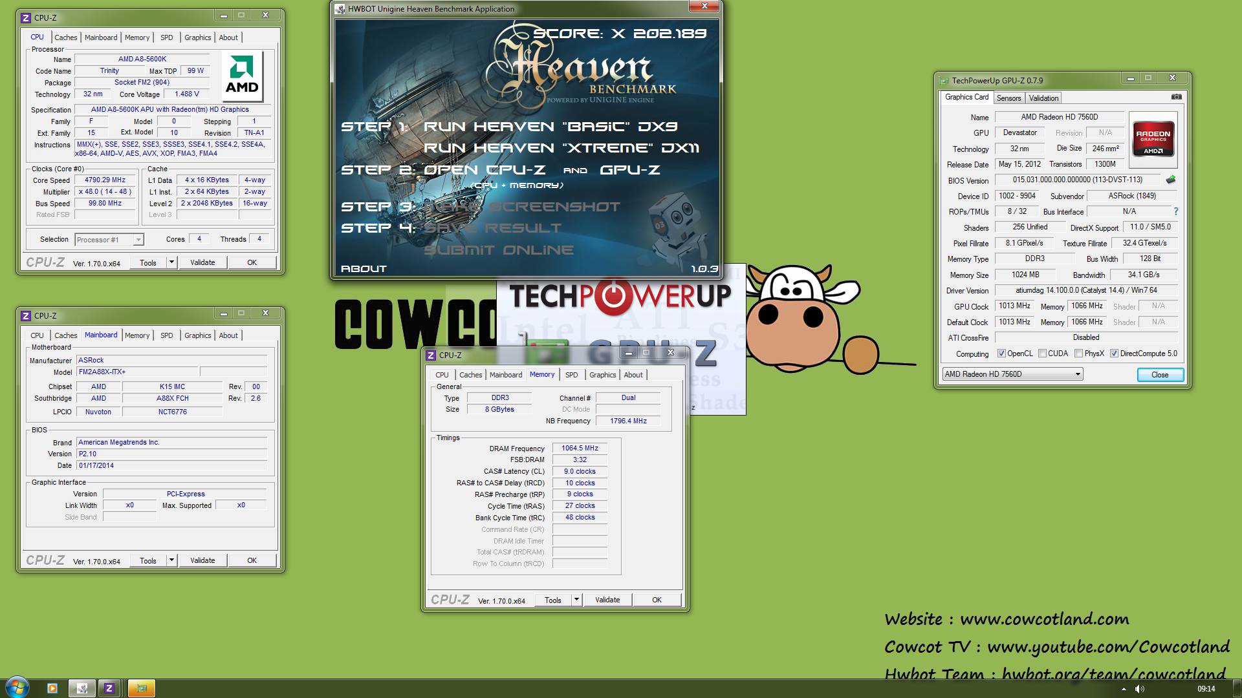Image resolution: width=1242 pixels, height=698 pixels.
Task: Click the CAS# Latency 9.0 clocks value
Action: [x=580, y=471]
